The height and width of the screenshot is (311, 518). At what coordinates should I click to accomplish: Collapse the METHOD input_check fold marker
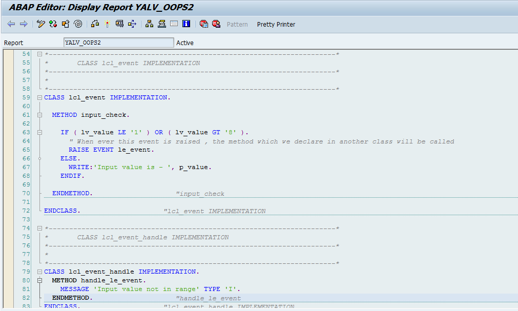click(x=39, y=115)
